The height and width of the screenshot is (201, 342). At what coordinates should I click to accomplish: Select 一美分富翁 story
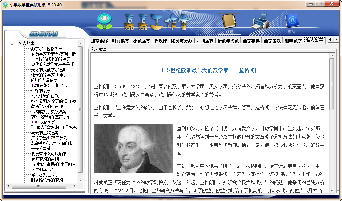pyautogui.click(x=41, y=148)
